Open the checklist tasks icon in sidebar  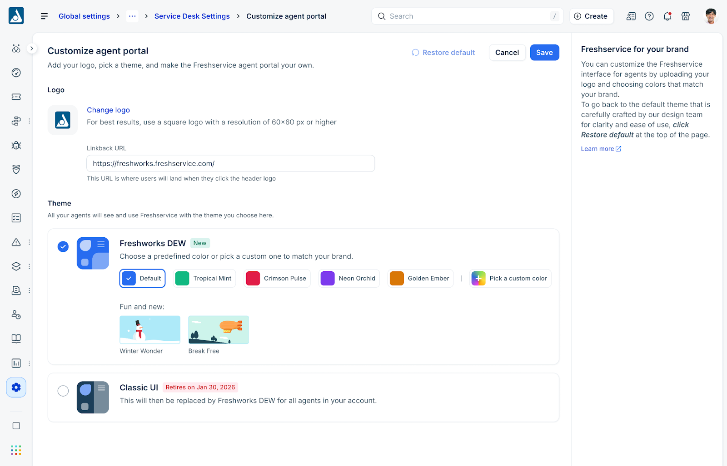click(x=16, y=218)
